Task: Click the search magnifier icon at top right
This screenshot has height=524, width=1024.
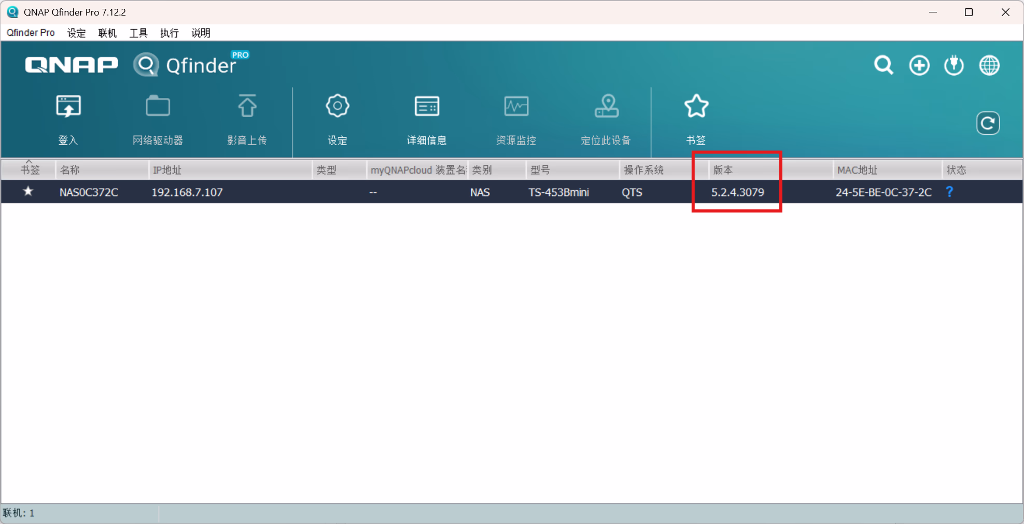Action: (883, 65)
